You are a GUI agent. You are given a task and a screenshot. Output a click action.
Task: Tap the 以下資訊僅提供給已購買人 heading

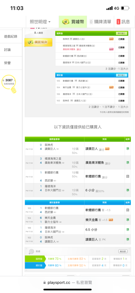coord(78,127)
